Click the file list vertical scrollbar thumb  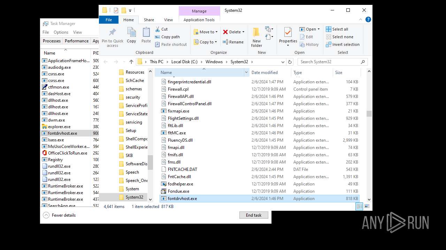coord(369,114)
